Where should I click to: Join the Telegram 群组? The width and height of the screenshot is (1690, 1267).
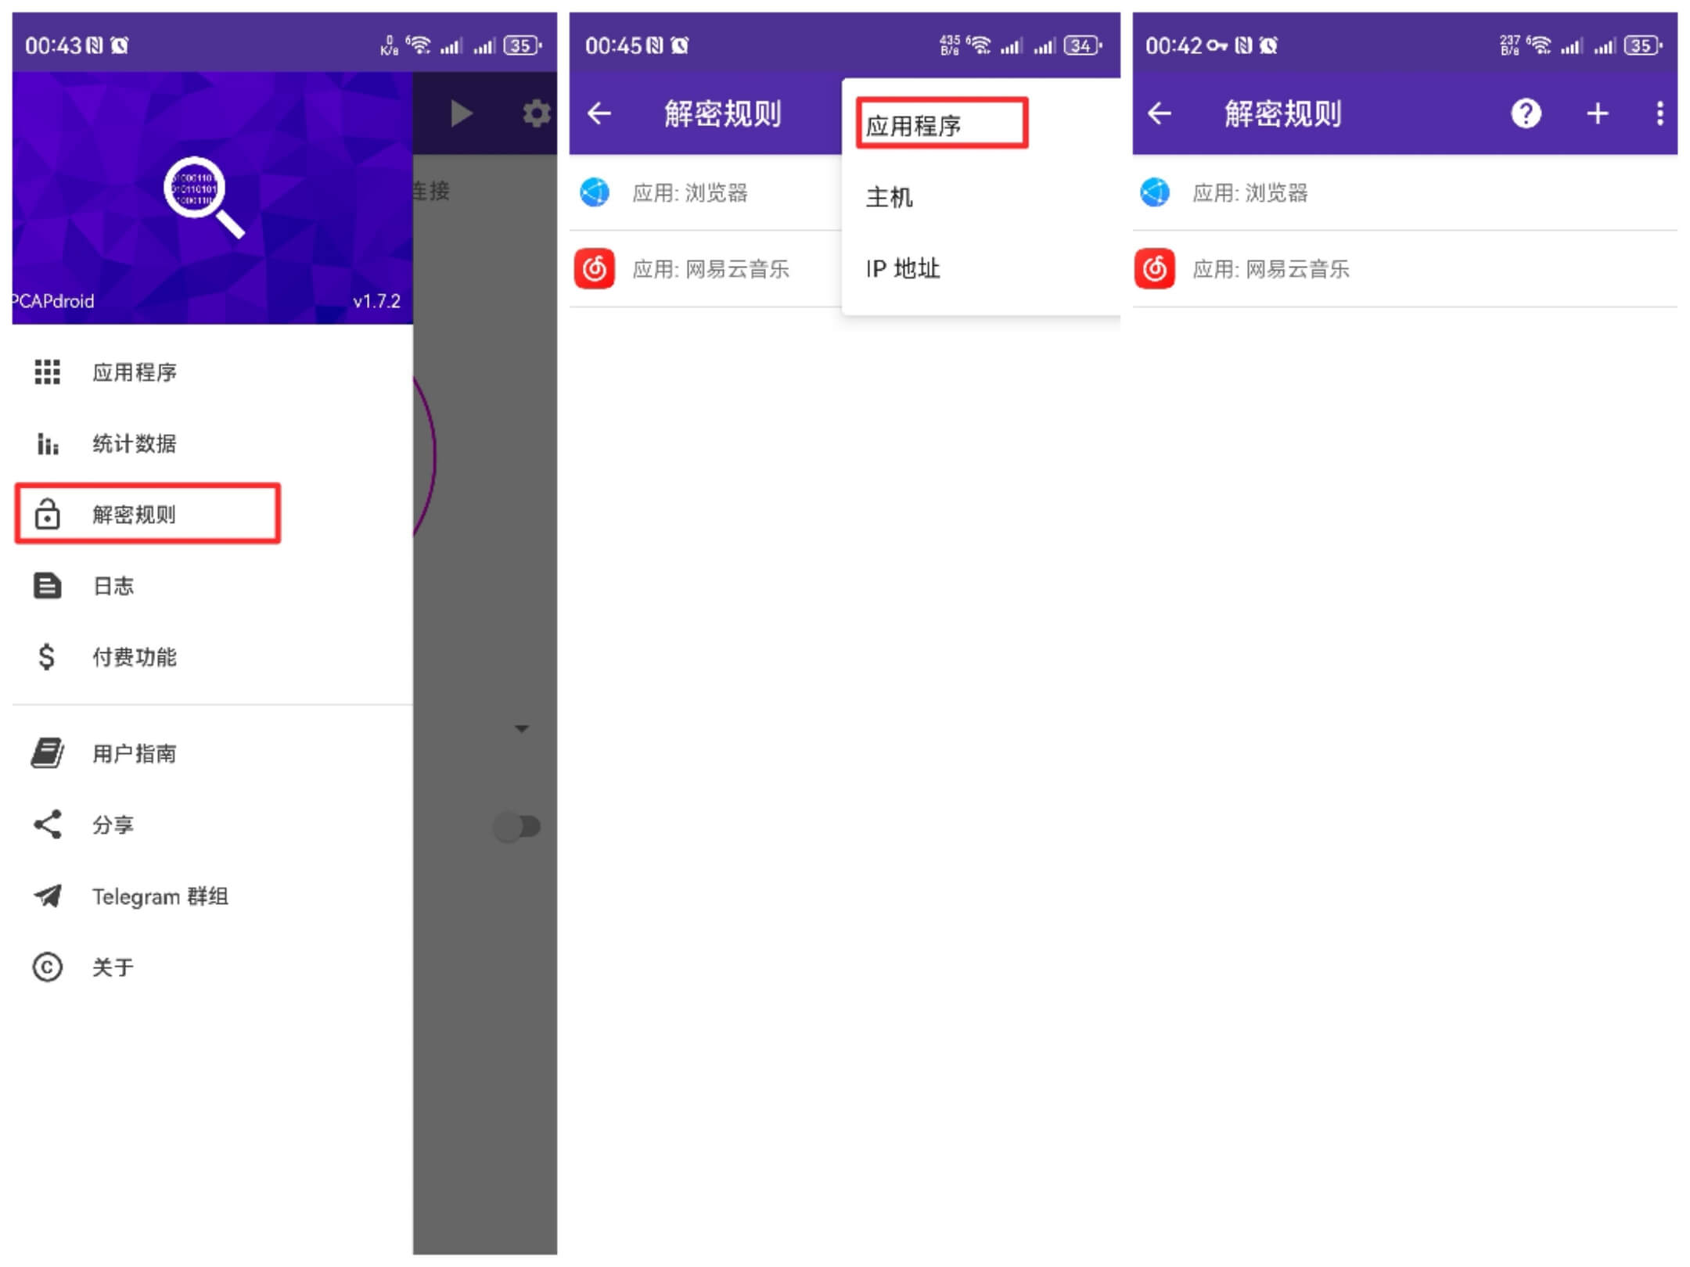tap(160, 896)
